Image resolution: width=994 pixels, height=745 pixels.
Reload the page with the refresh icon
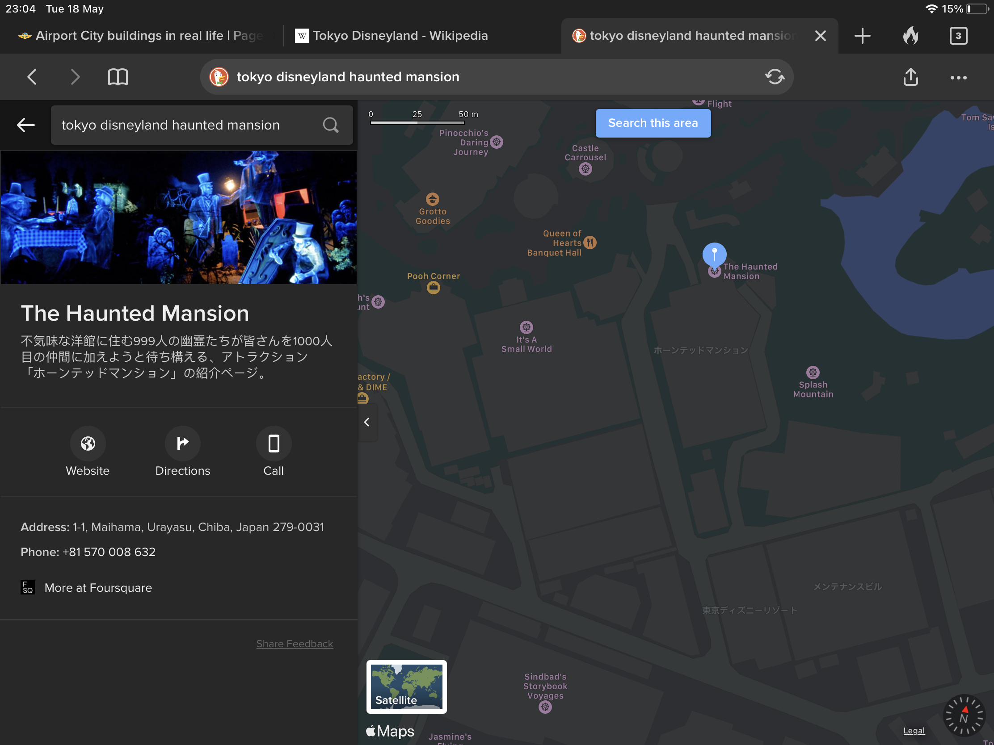(x=774, y=77)
